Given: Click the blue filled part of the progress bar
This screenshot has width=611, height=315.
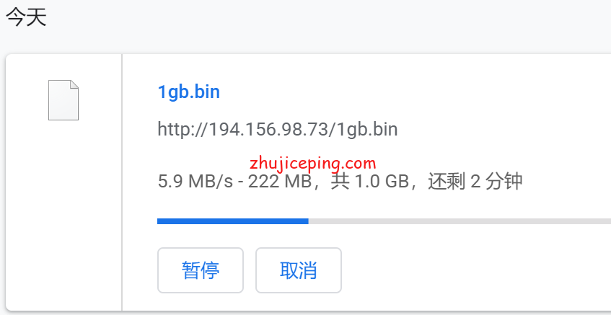Looking at the screenshot, I should [x=232, y=221].
